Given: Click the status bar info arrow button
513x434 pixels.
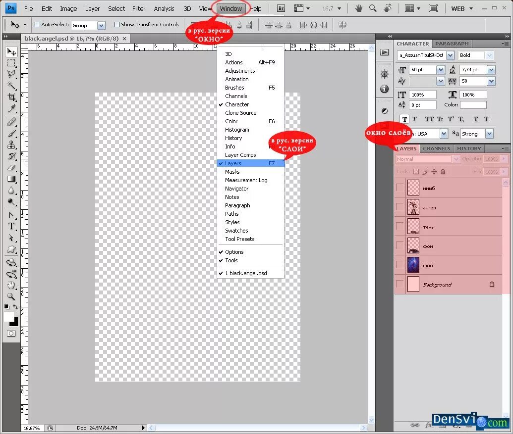Looking at the screenshot, I should pos(143,428).
